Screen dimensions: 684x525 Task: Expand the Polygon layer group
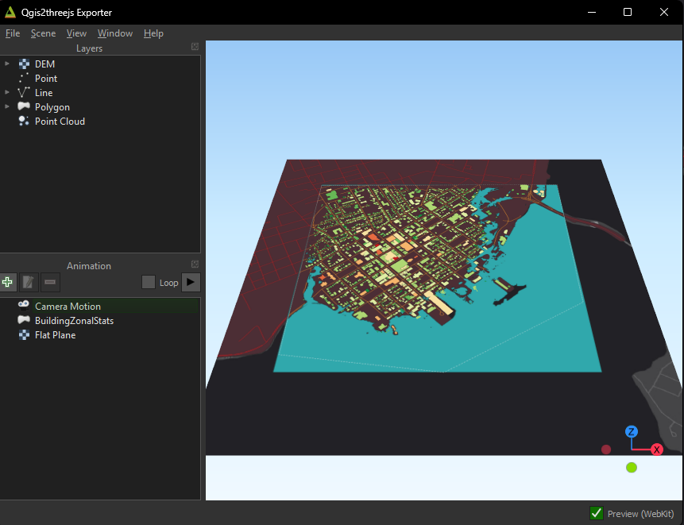(x=7, y=106)
